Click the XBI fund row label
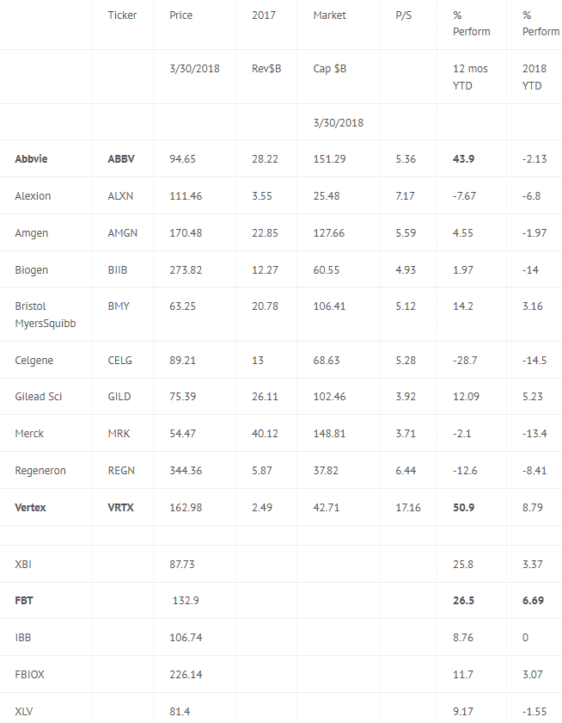 23,564
